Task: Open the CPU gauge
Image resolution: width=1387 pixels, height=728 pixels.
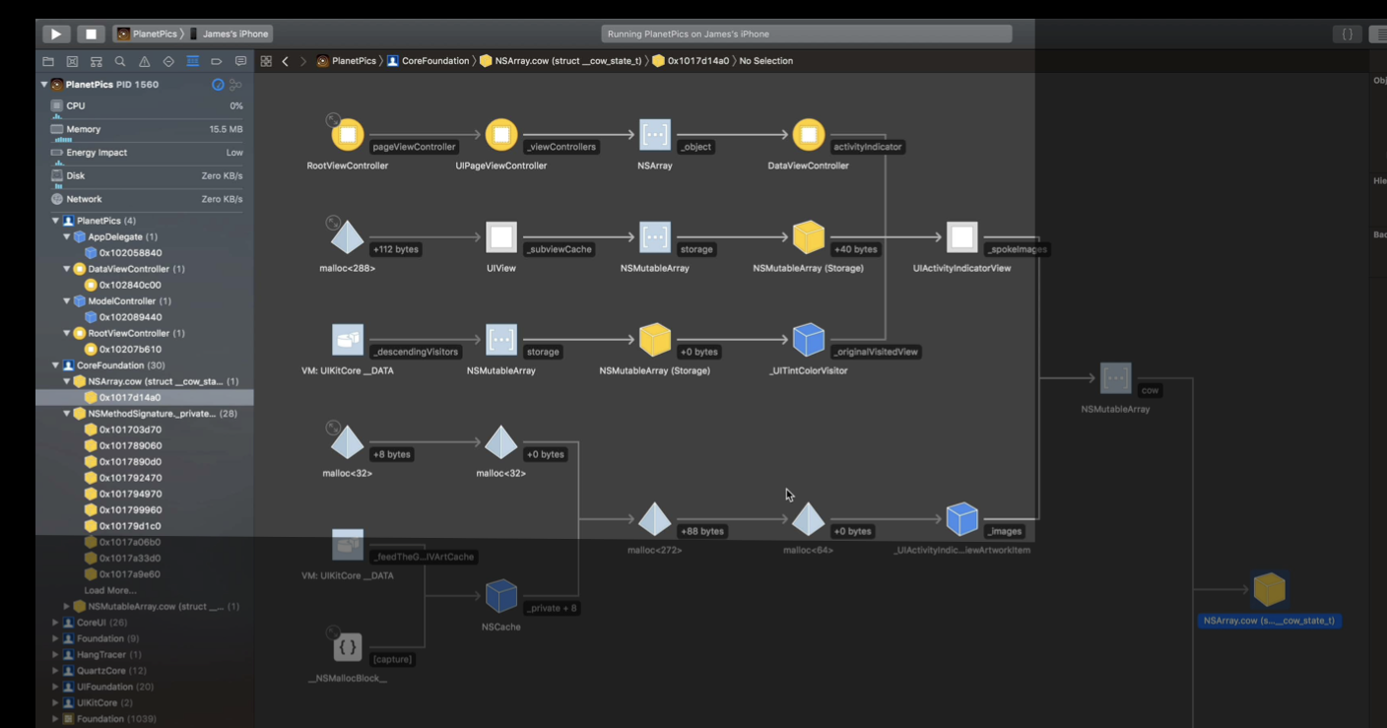Action: coord(146,106)
